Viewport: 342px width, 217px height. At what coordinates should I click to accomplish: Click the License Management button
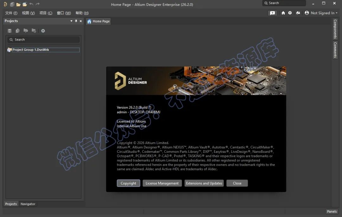coord(162,183)
